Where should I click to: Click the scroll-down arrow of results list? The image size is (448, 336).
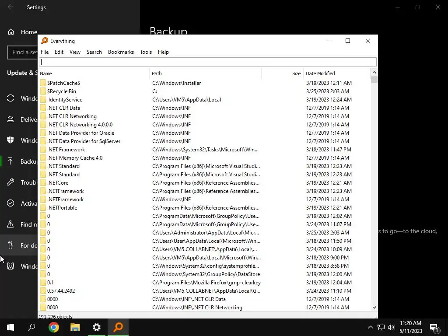(x=374, y=308)
